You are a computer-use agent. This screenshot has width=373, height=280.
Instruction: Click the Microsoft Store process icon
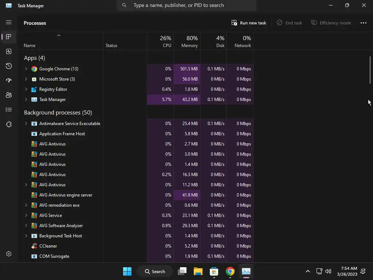[x=34, y=79]
